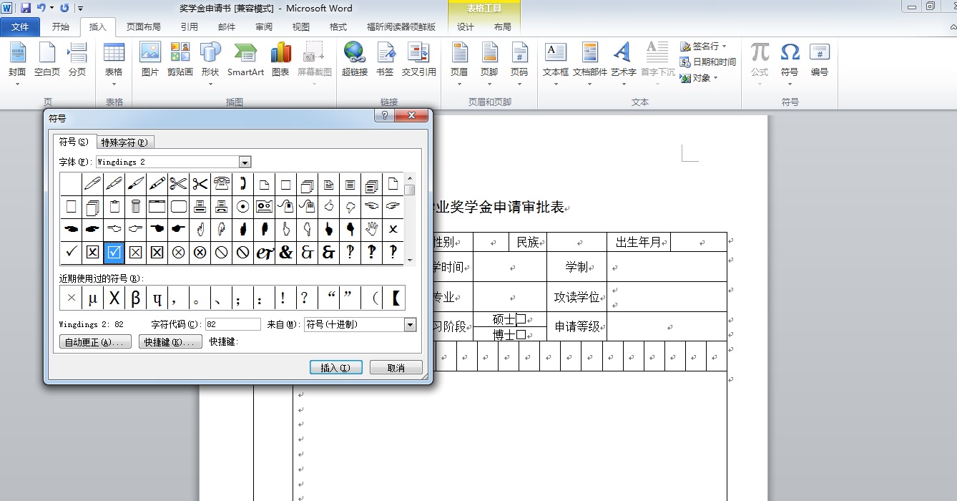Select the circled dot symbol
Image resolution: width=957 pixels, height=501 pixels.
click(243, 207)
